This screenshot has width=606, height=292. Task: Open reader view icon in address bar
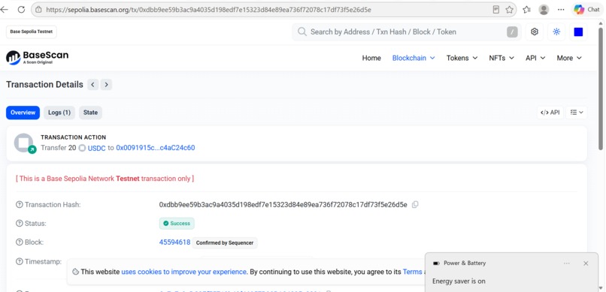pos(496,10)
